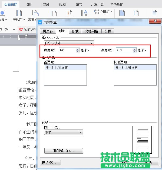This screenshot has width=162, height=170.
Task: Click the 我的WPS logo icon
Action: pos(21,30)
